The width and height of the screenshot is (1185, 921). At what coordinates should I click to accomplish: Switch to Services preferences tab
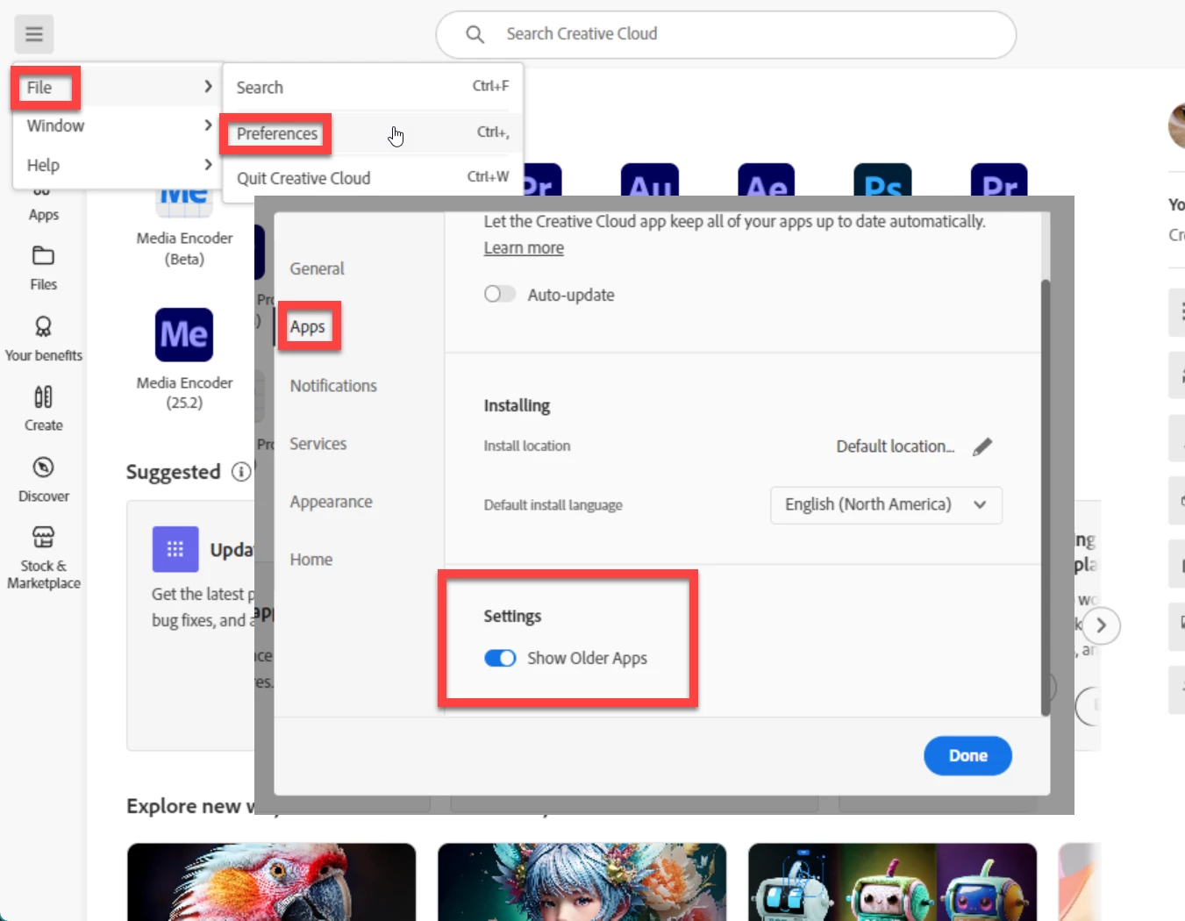(318, 444)
